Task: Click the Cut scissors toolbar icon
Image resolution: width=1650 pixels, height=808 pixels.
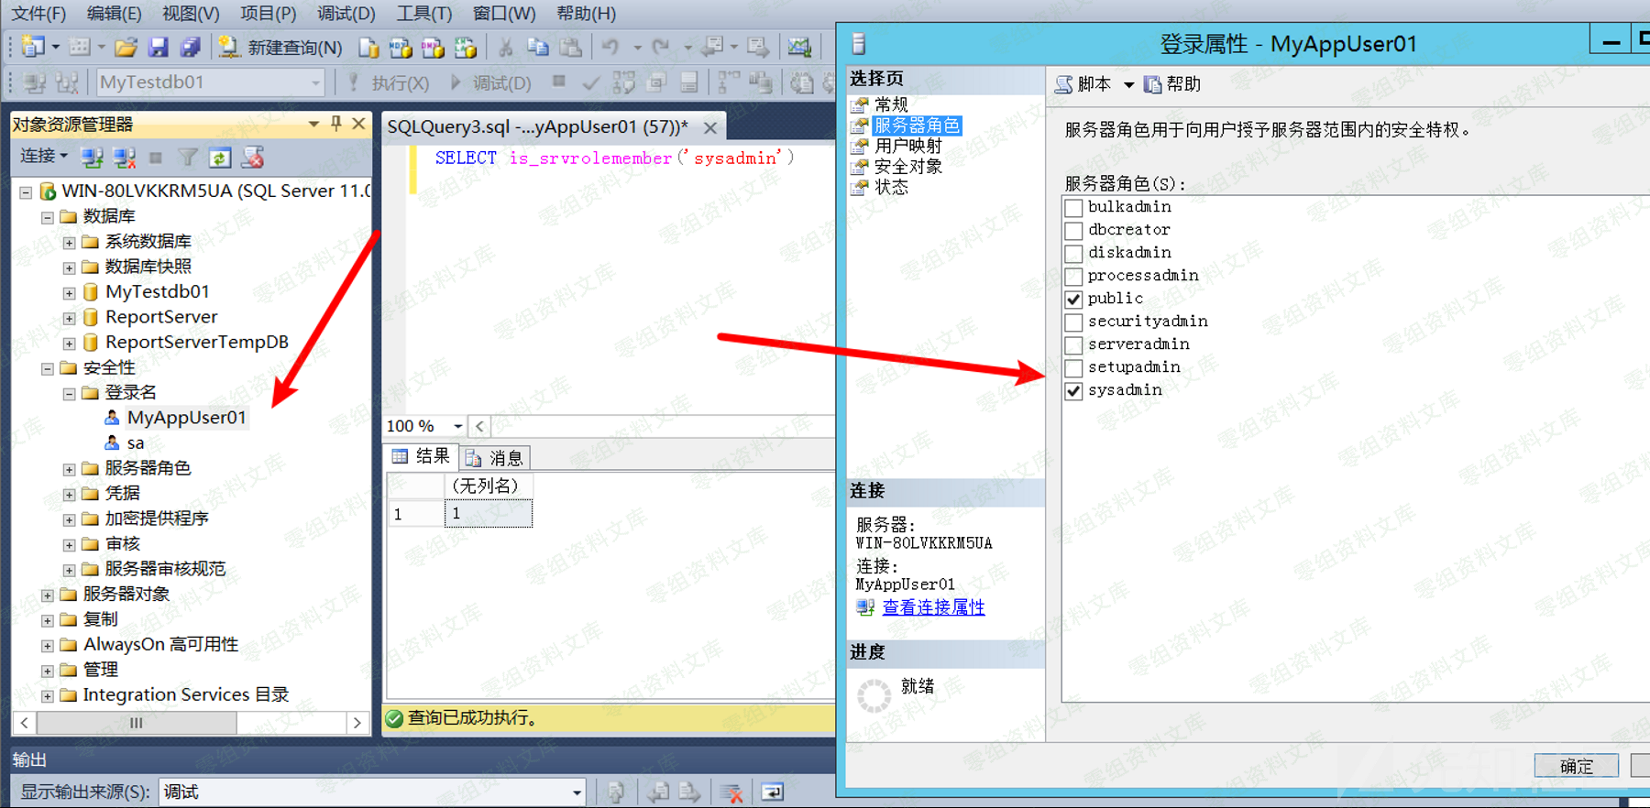Action: click(505, 47)
